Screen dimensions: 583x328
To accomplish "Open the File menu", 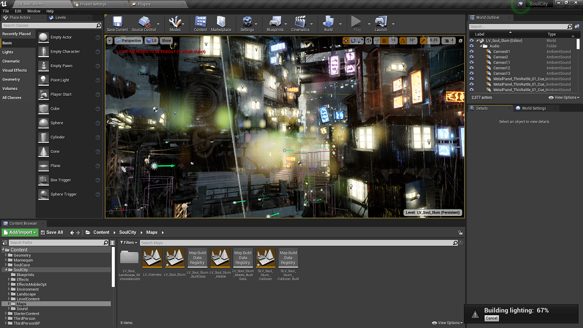I will 6,11.
